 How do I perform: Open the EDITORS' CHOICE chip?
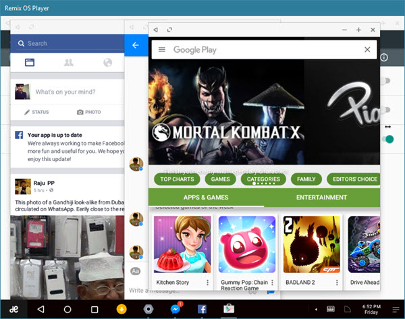pyautogui.click(x=354, y=179)
